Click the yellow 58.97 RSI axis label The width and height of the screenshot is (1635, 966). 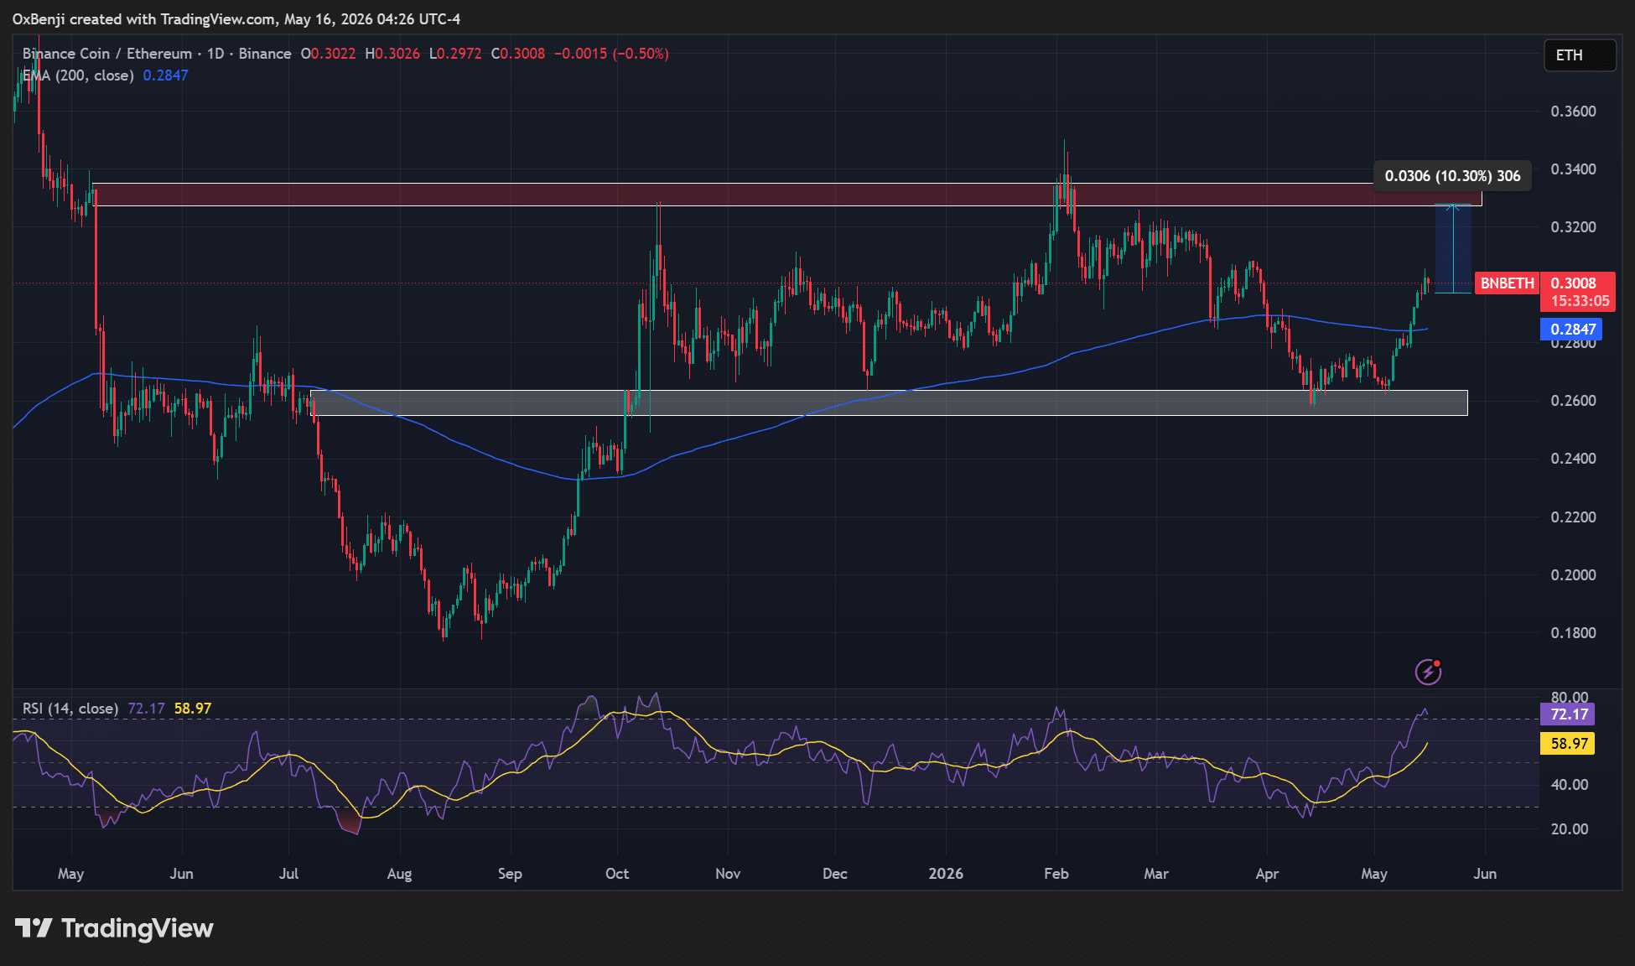pos(1568,744)
